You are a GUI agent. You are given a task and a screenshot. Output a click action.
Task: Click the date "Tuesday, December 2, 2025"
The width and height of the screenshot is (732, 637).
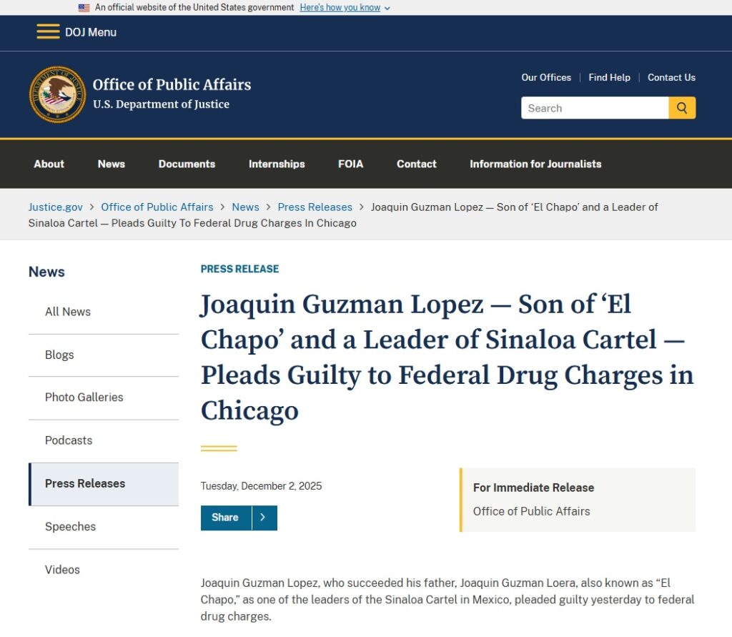[x=261, y=486]
